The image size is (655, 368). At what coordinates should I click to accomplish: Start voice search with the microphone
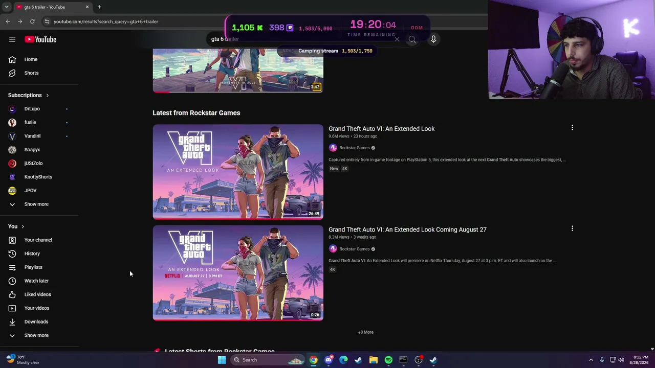point(433,39)
